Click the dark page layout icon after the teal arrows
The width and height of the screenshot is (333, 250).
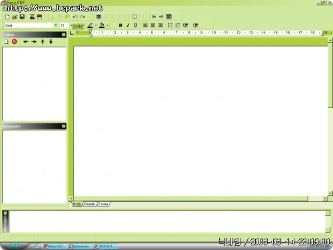point(168,17)
